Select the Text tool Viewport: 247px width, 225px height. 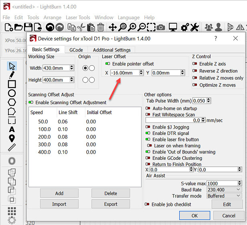pyautogui.click(x=12, y=129)
